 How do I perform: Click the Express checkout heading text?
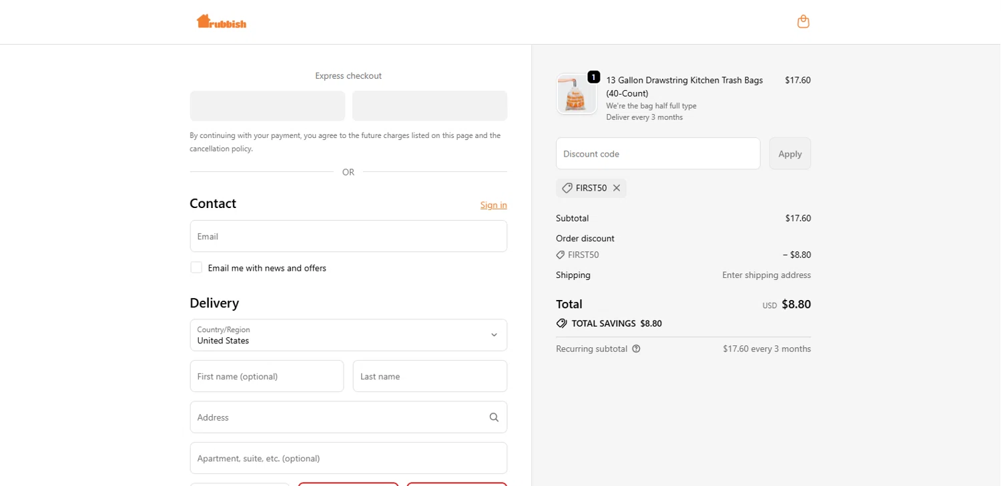pos(348,76)
